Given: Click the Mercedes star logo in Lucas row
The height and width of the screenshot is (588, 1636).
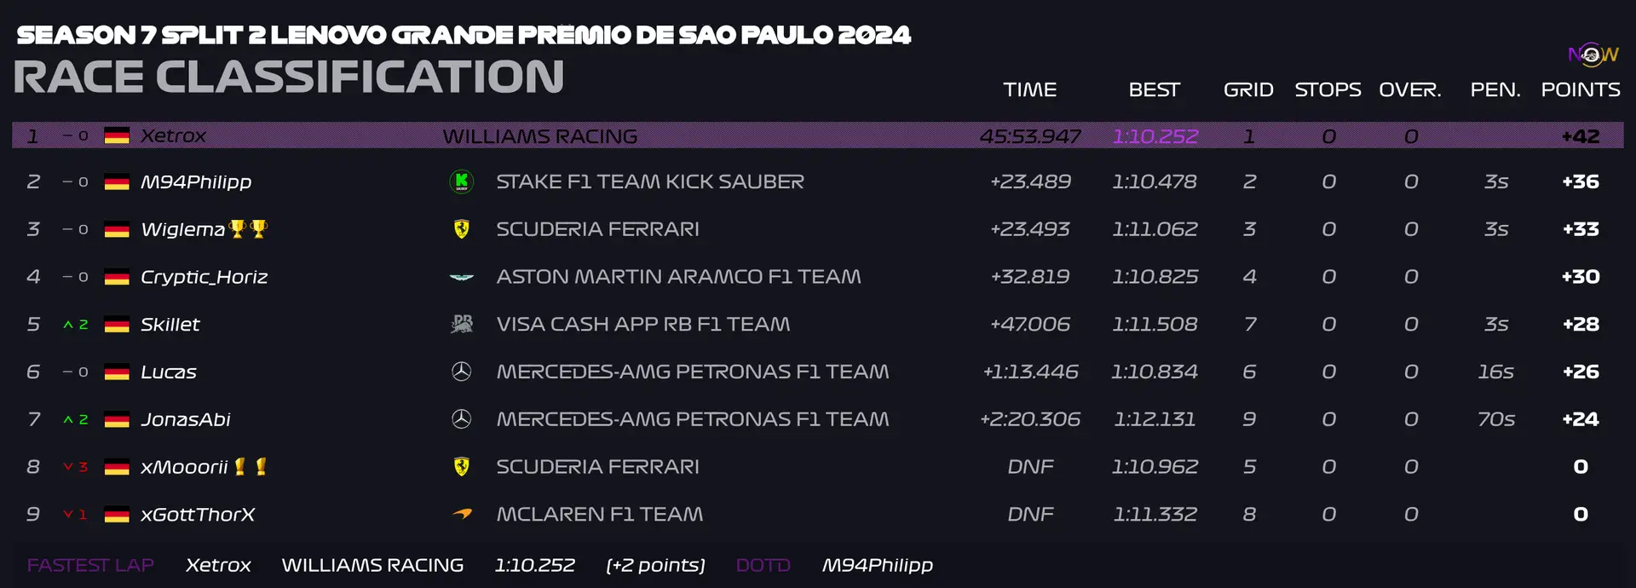Looking at the screenshot, I should click(462, 372).
